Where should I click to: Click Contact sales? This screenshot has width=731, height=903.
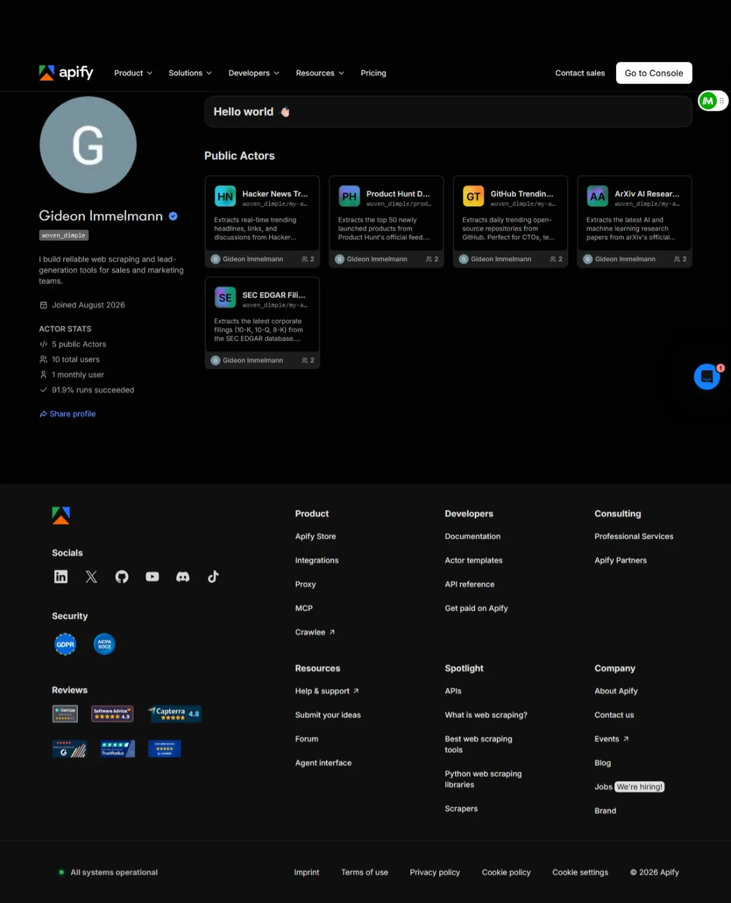[x=580, y=73]
